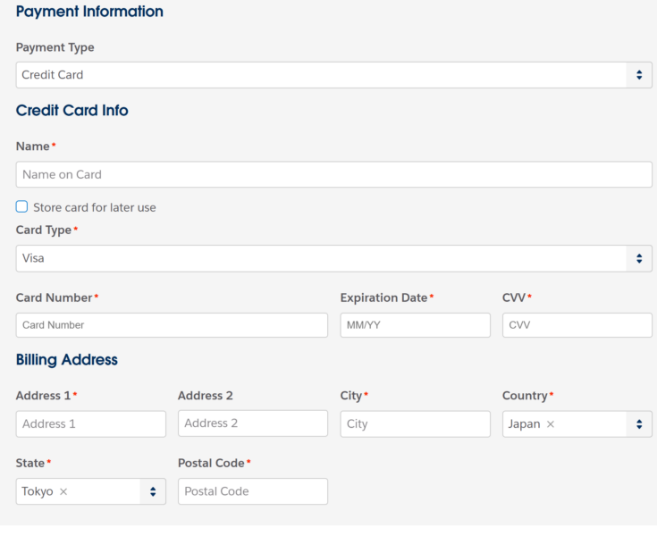657x536 pixels.
Task: Click the Address 2 text field
Action: [252, 423]
